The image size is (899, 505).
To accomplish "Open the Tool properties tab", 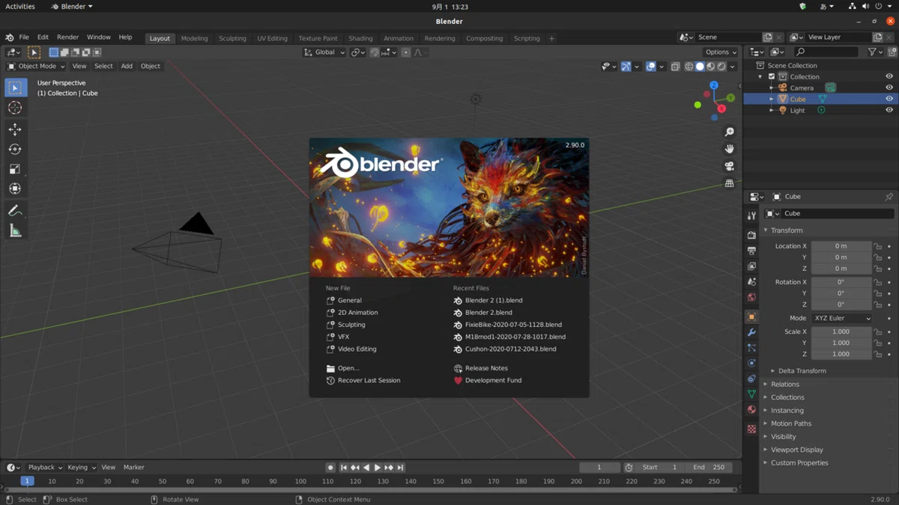I will pos(751,215).
